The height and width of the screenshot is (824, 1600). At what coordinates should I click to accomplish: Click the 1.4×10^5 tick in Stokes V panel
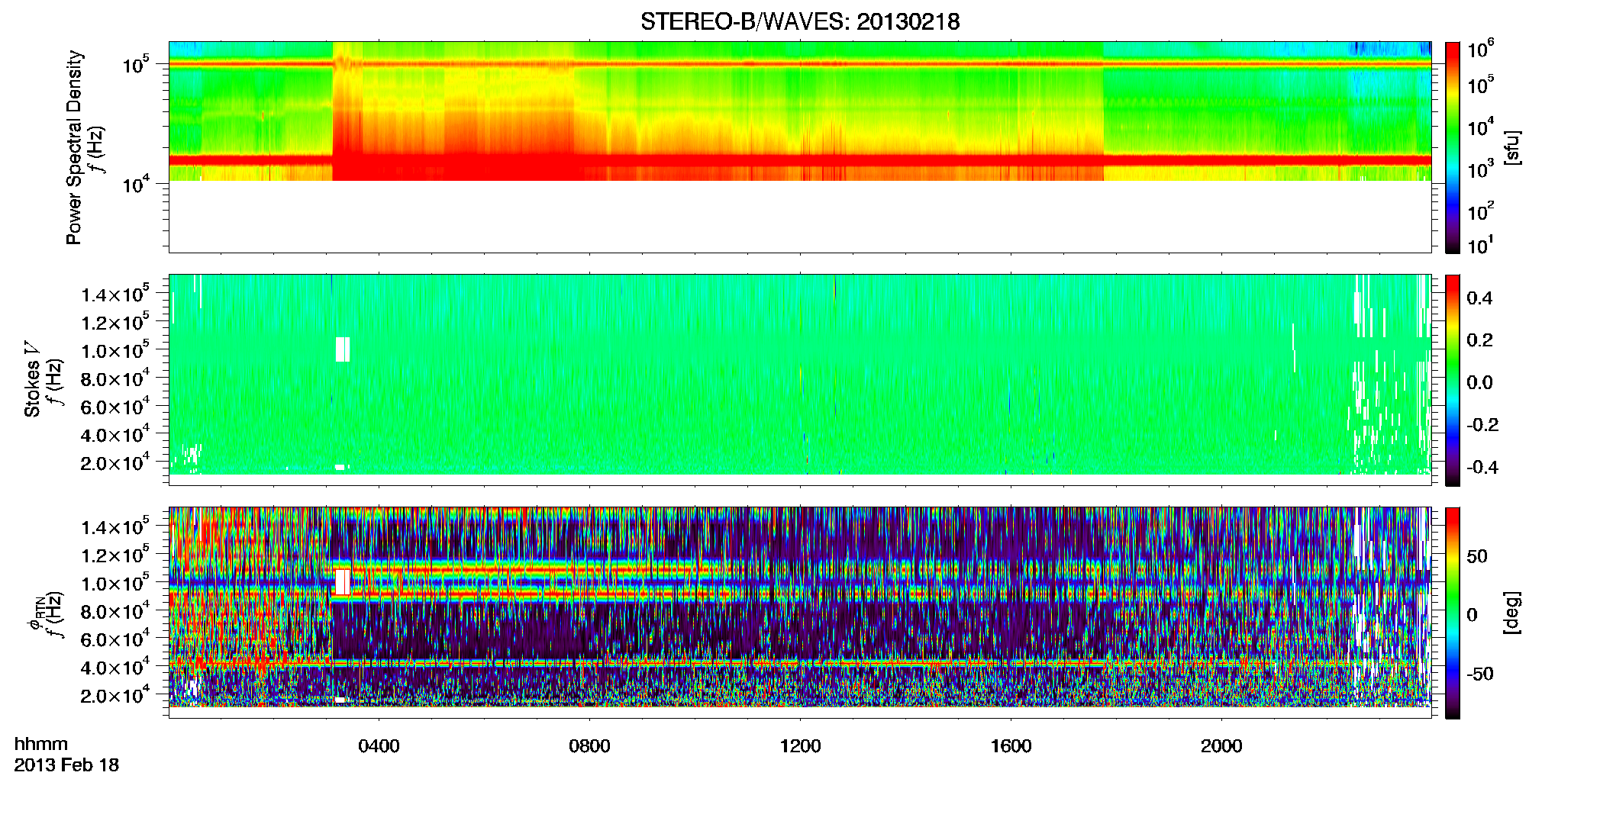(x=115, y=295)
